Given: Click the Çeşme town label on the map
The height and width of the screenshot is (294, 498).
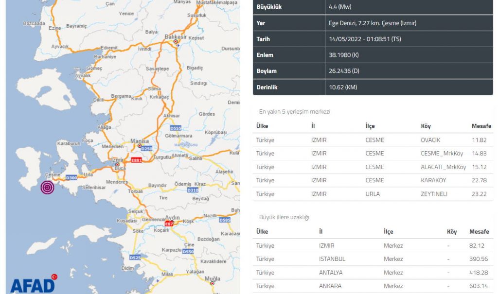Looking at the screenshot, I should click(52, 175).
